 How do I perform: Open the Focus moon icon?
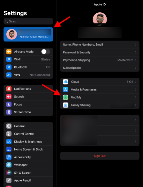[9, 104]
